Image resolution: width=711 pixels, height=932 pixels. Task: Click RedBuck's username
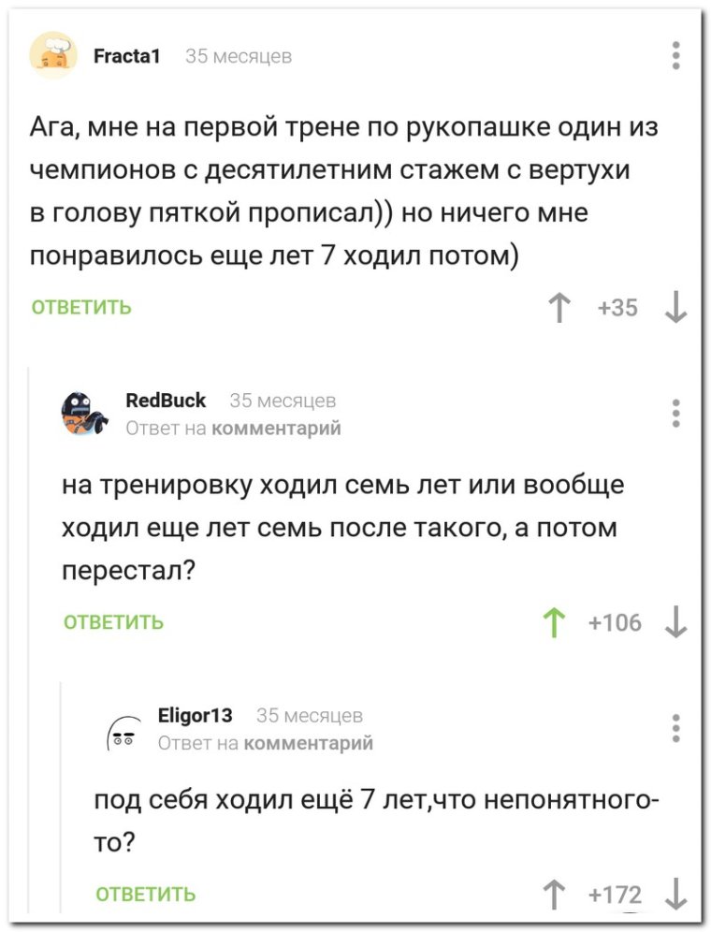click(x=166, y=400)
